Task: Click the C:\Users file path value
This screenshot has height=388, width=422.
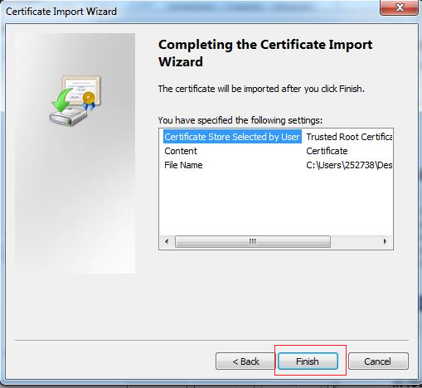Action: [x=349, y=165]
